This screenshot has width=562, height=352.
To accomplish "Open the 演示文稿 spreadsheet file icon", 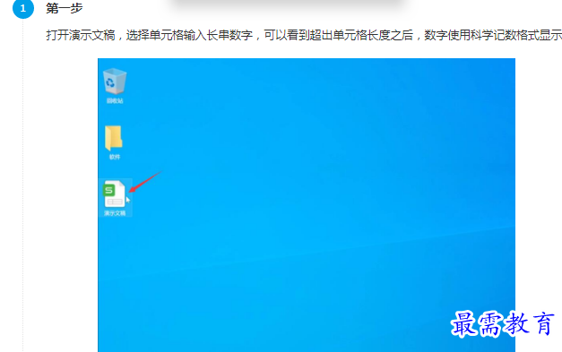I will (x=115, y=193).
